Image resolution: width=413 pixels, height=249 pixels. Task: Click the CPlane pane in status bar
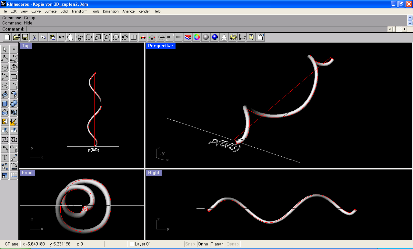[12, 244]
